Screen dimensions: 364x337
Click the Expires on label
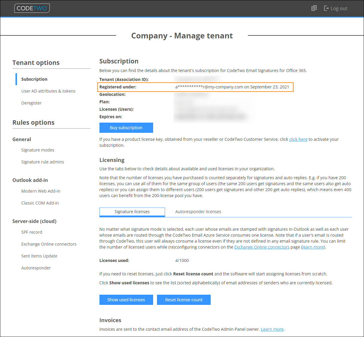[x=111, y=117]
